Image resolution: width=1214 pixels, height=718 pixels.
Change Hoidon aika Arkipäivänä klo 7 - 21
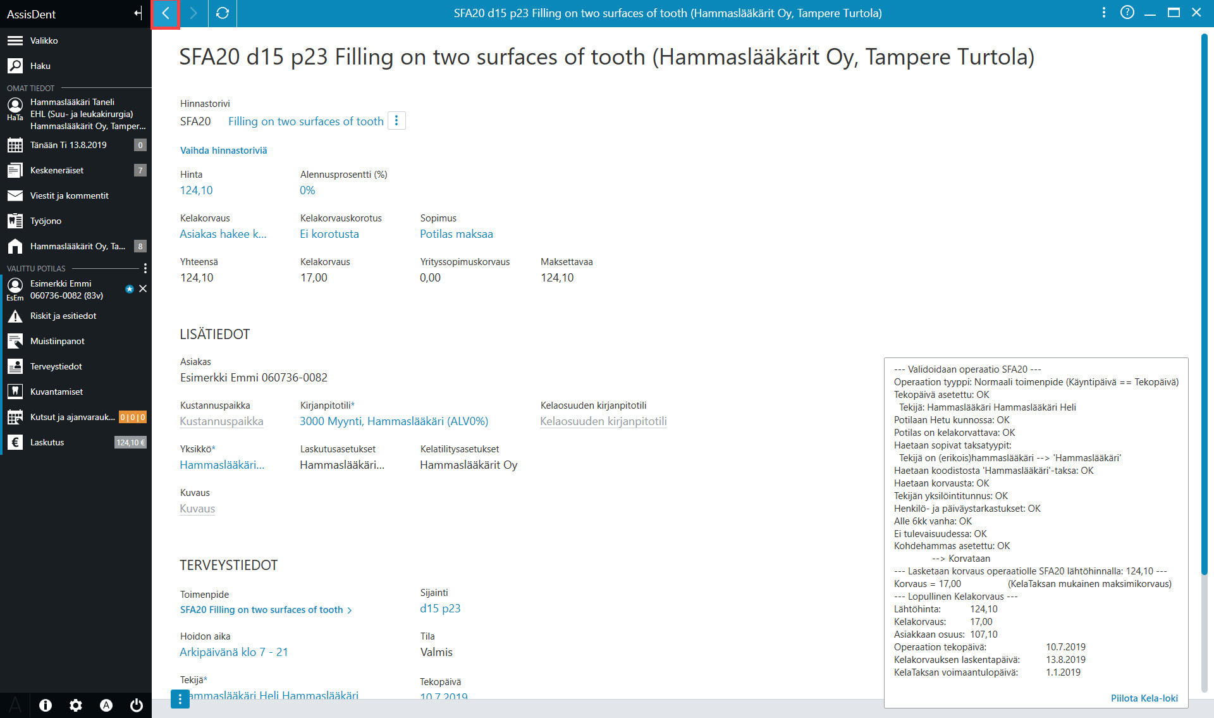[x=234, y=652]
